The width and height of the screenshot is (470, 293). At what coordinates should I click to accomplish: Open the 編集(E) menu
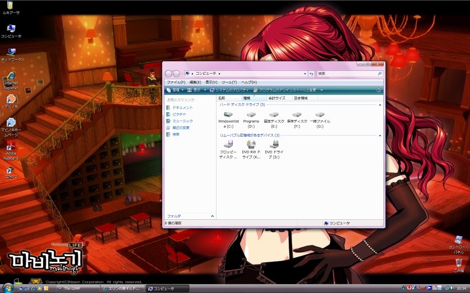pyautogui.click(x=195, y=82)
